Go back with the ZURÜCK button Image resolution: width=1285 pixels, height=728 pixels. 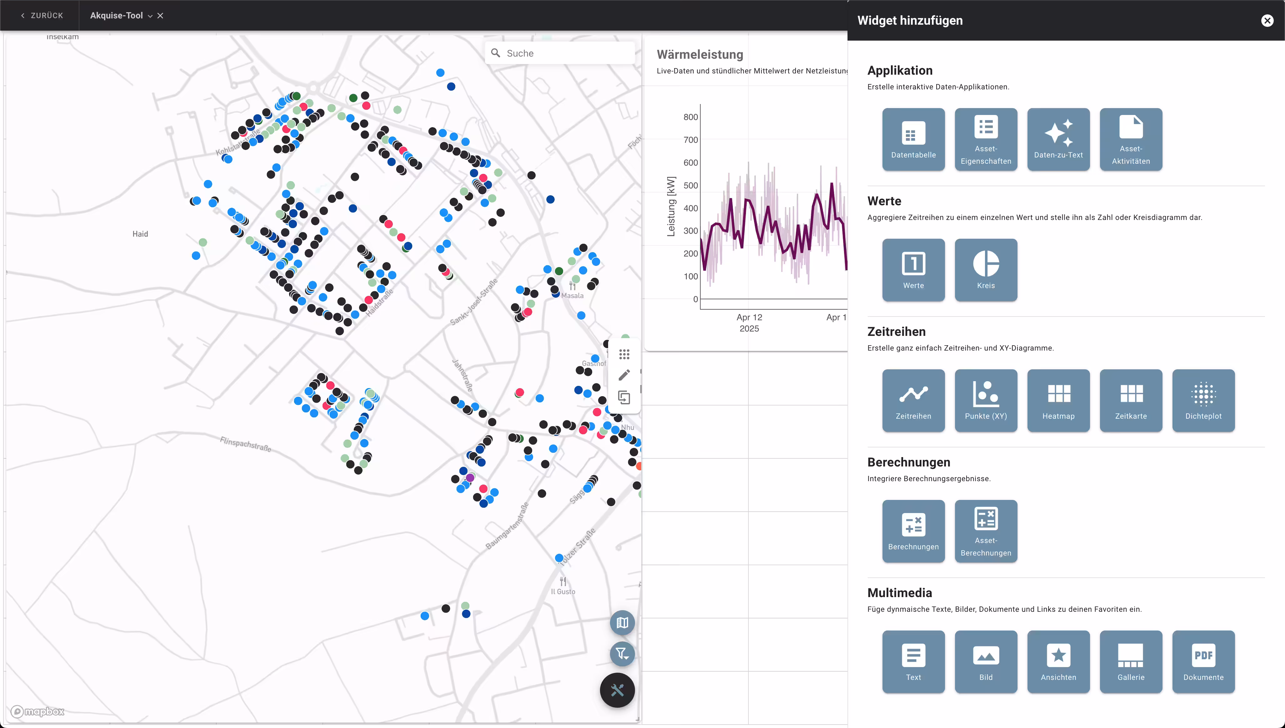coord(42,16)
